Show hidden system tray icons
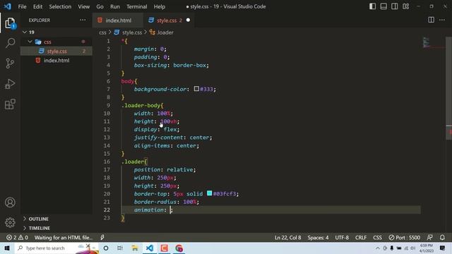This screenshot has width=452, height=254. pyautogui.click(x=378, y=248)
